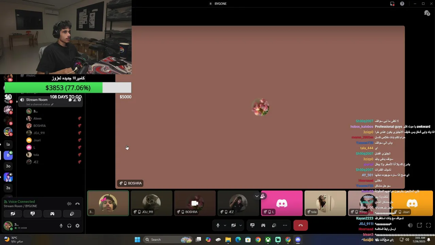
Task: Collapse participant tiles with chevron
Action: pos(257,196)
